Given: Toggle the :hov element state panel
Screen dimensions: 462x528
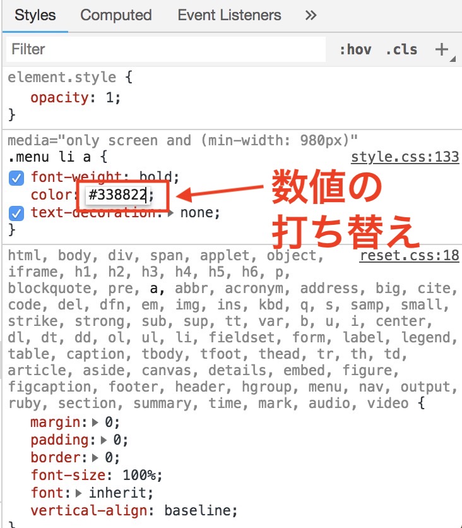Looking at the screenshot, I should (355, 49).
